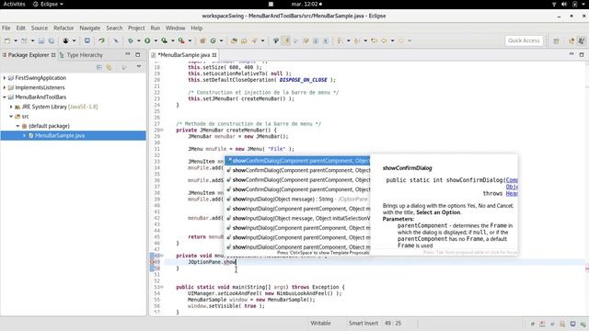Screen dimensions: 589x331
Task: Expand the JRE System Library node
Action: point(11,107)
